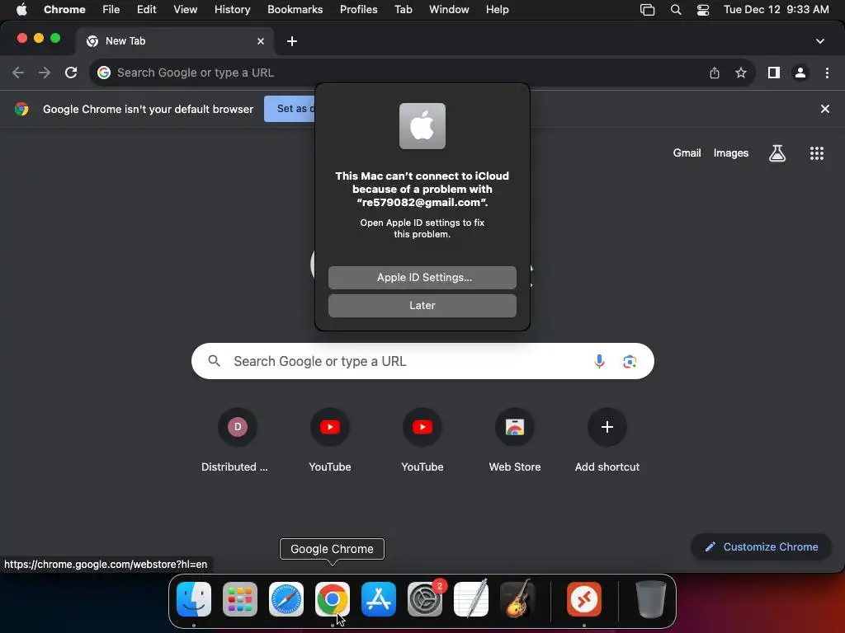Open the Chrome profile avatar

(x=800, y=73)
